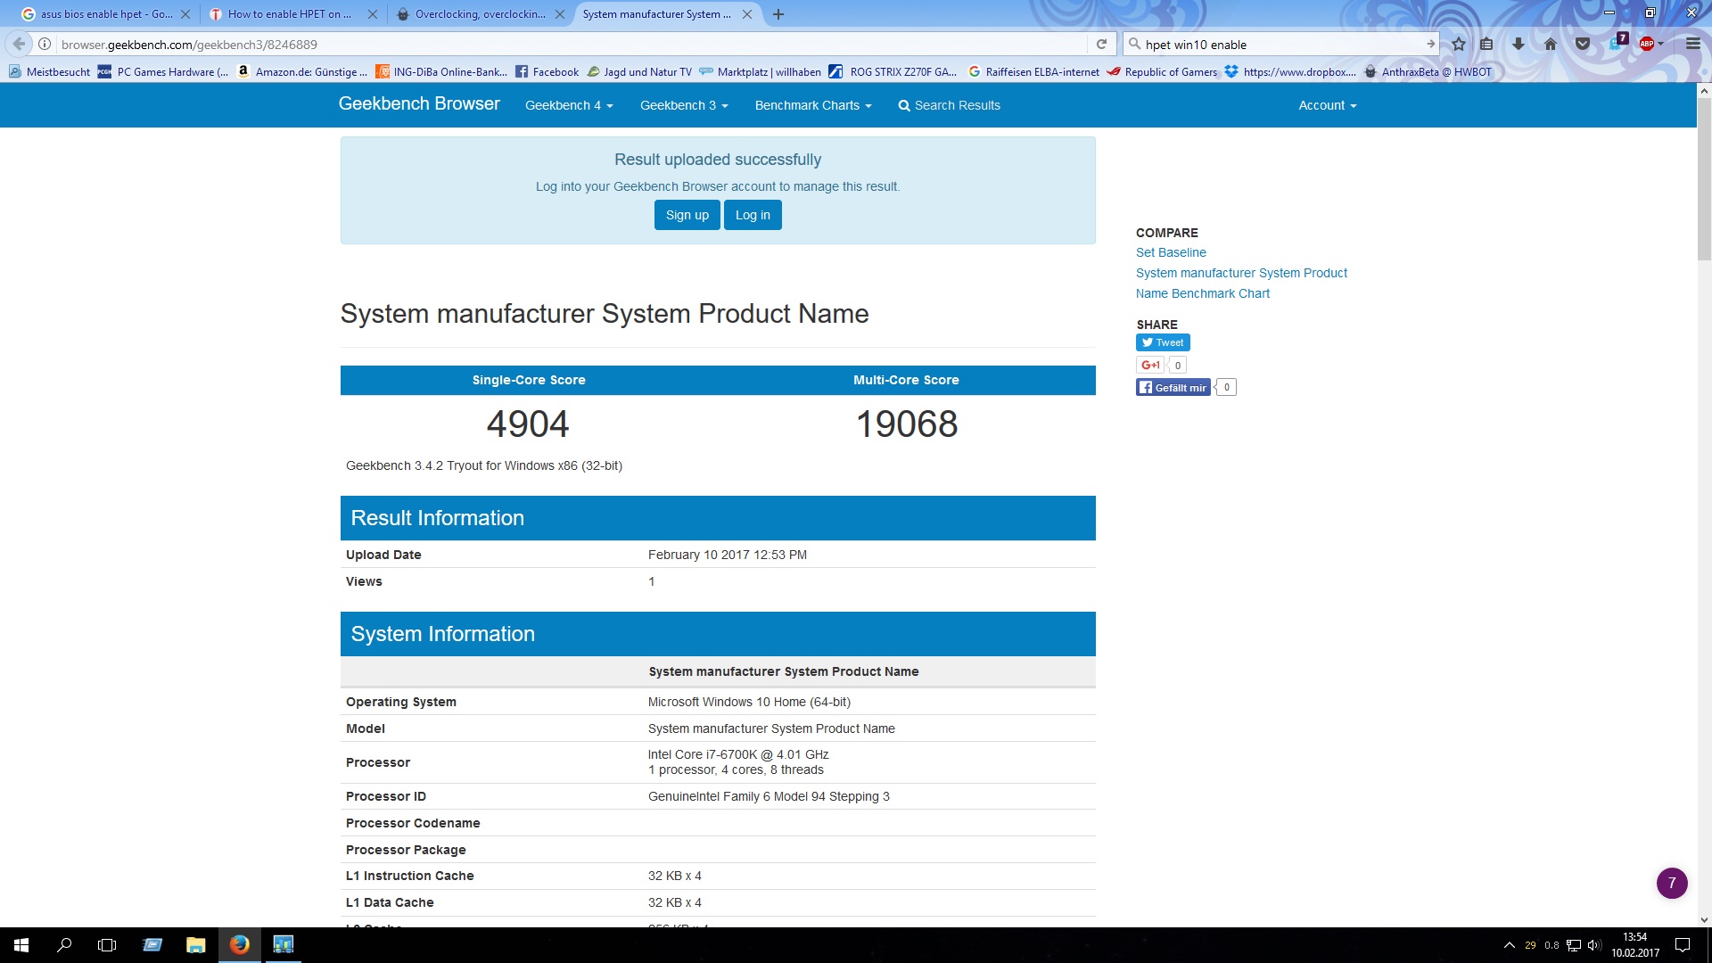Click the Firefox back arrow button
The height and width of the screenshot is (963, 1712).
tap(20, 44)
